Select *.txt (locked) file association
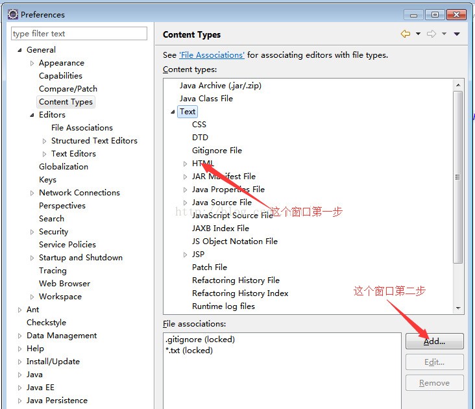 pyautogui.click(x=189, y=351)
